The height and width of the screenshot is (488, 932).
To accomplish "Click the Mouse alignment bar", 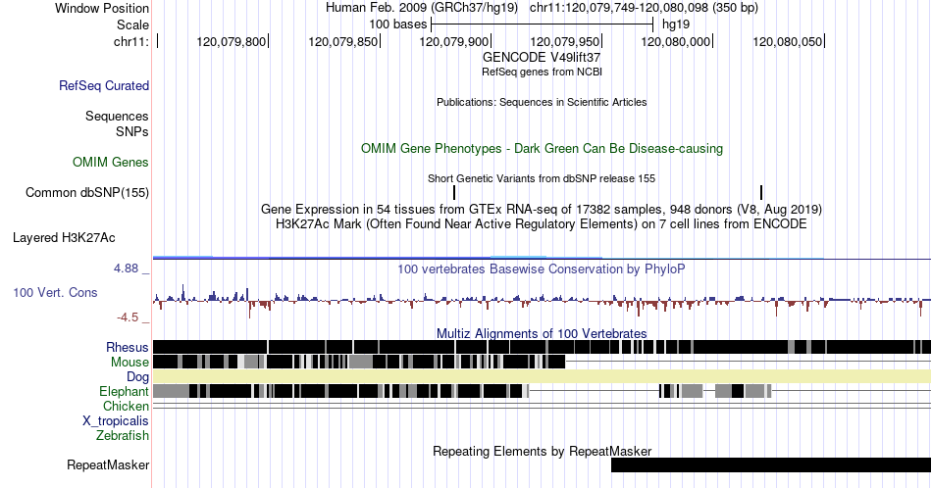I will tap(359, 361).
